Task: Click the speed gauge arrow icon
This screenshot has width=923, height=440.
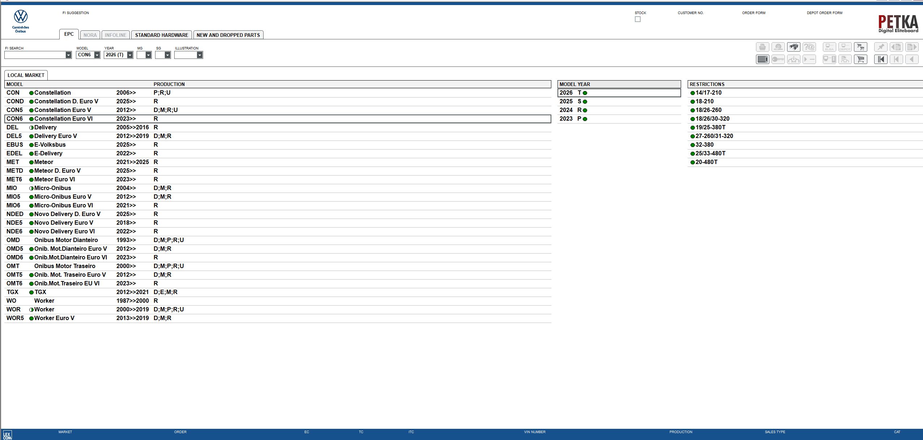Action: pos(778,47)
